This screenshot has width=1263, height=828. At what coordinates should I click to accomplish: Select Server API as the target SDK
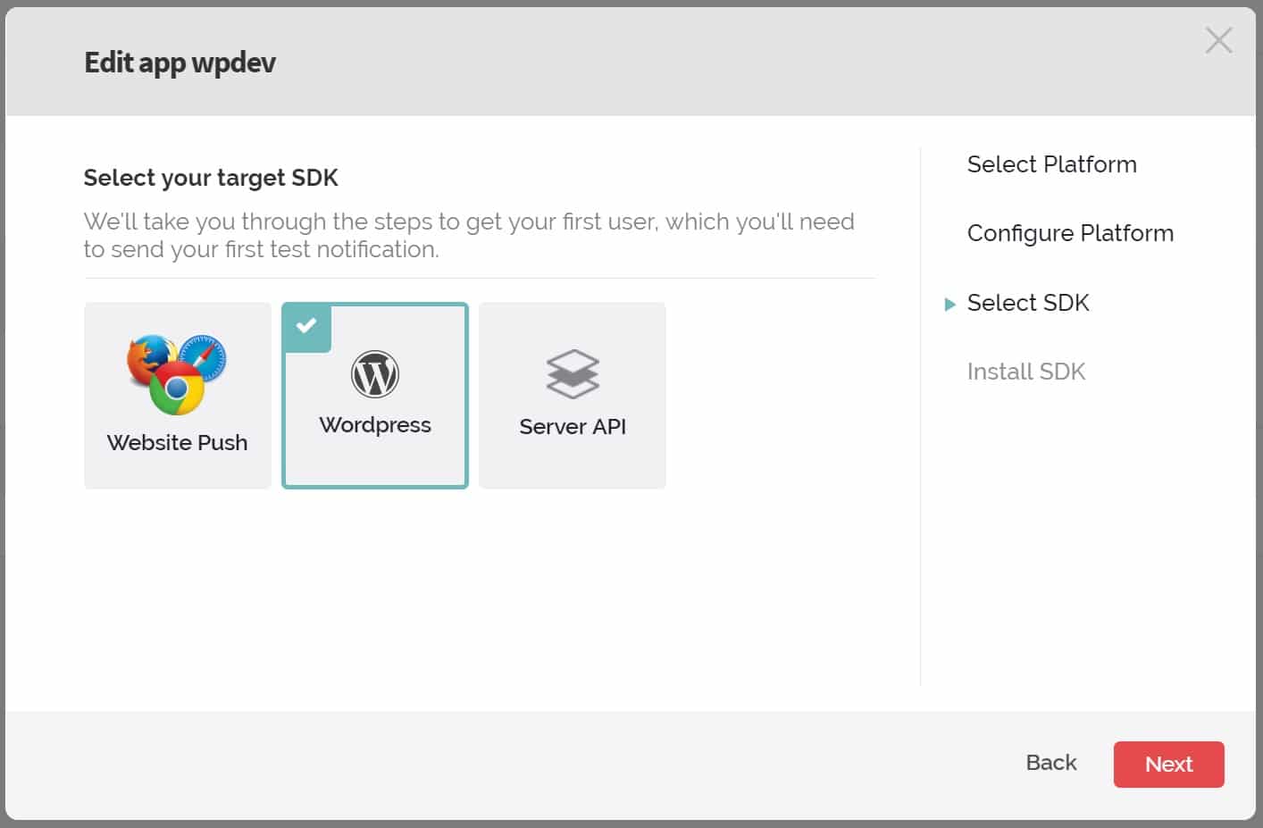pos(572,396)
